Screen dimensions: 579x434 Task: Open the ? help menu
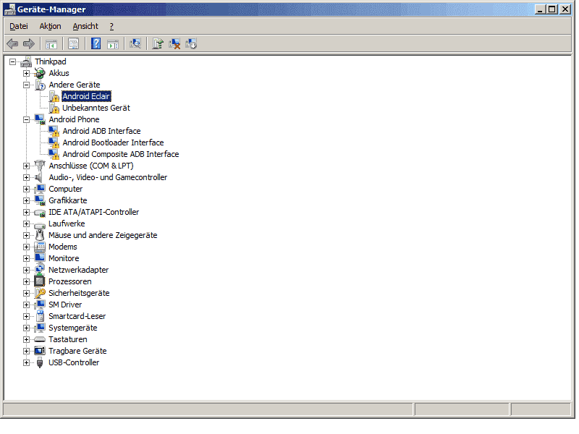point(111,26)
